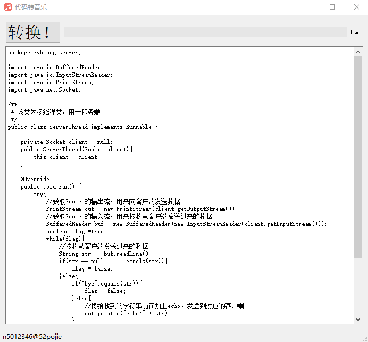The width and height of the screenshot is (368, 342).
Task: Place cursor on private Socket client line
Action: click(x=67, y=142)
